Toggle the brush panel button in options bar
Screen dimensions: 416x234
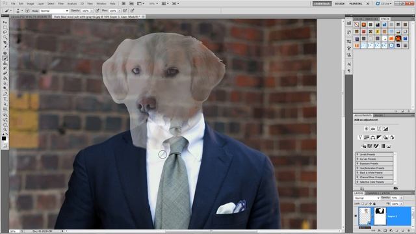point(27,10)
